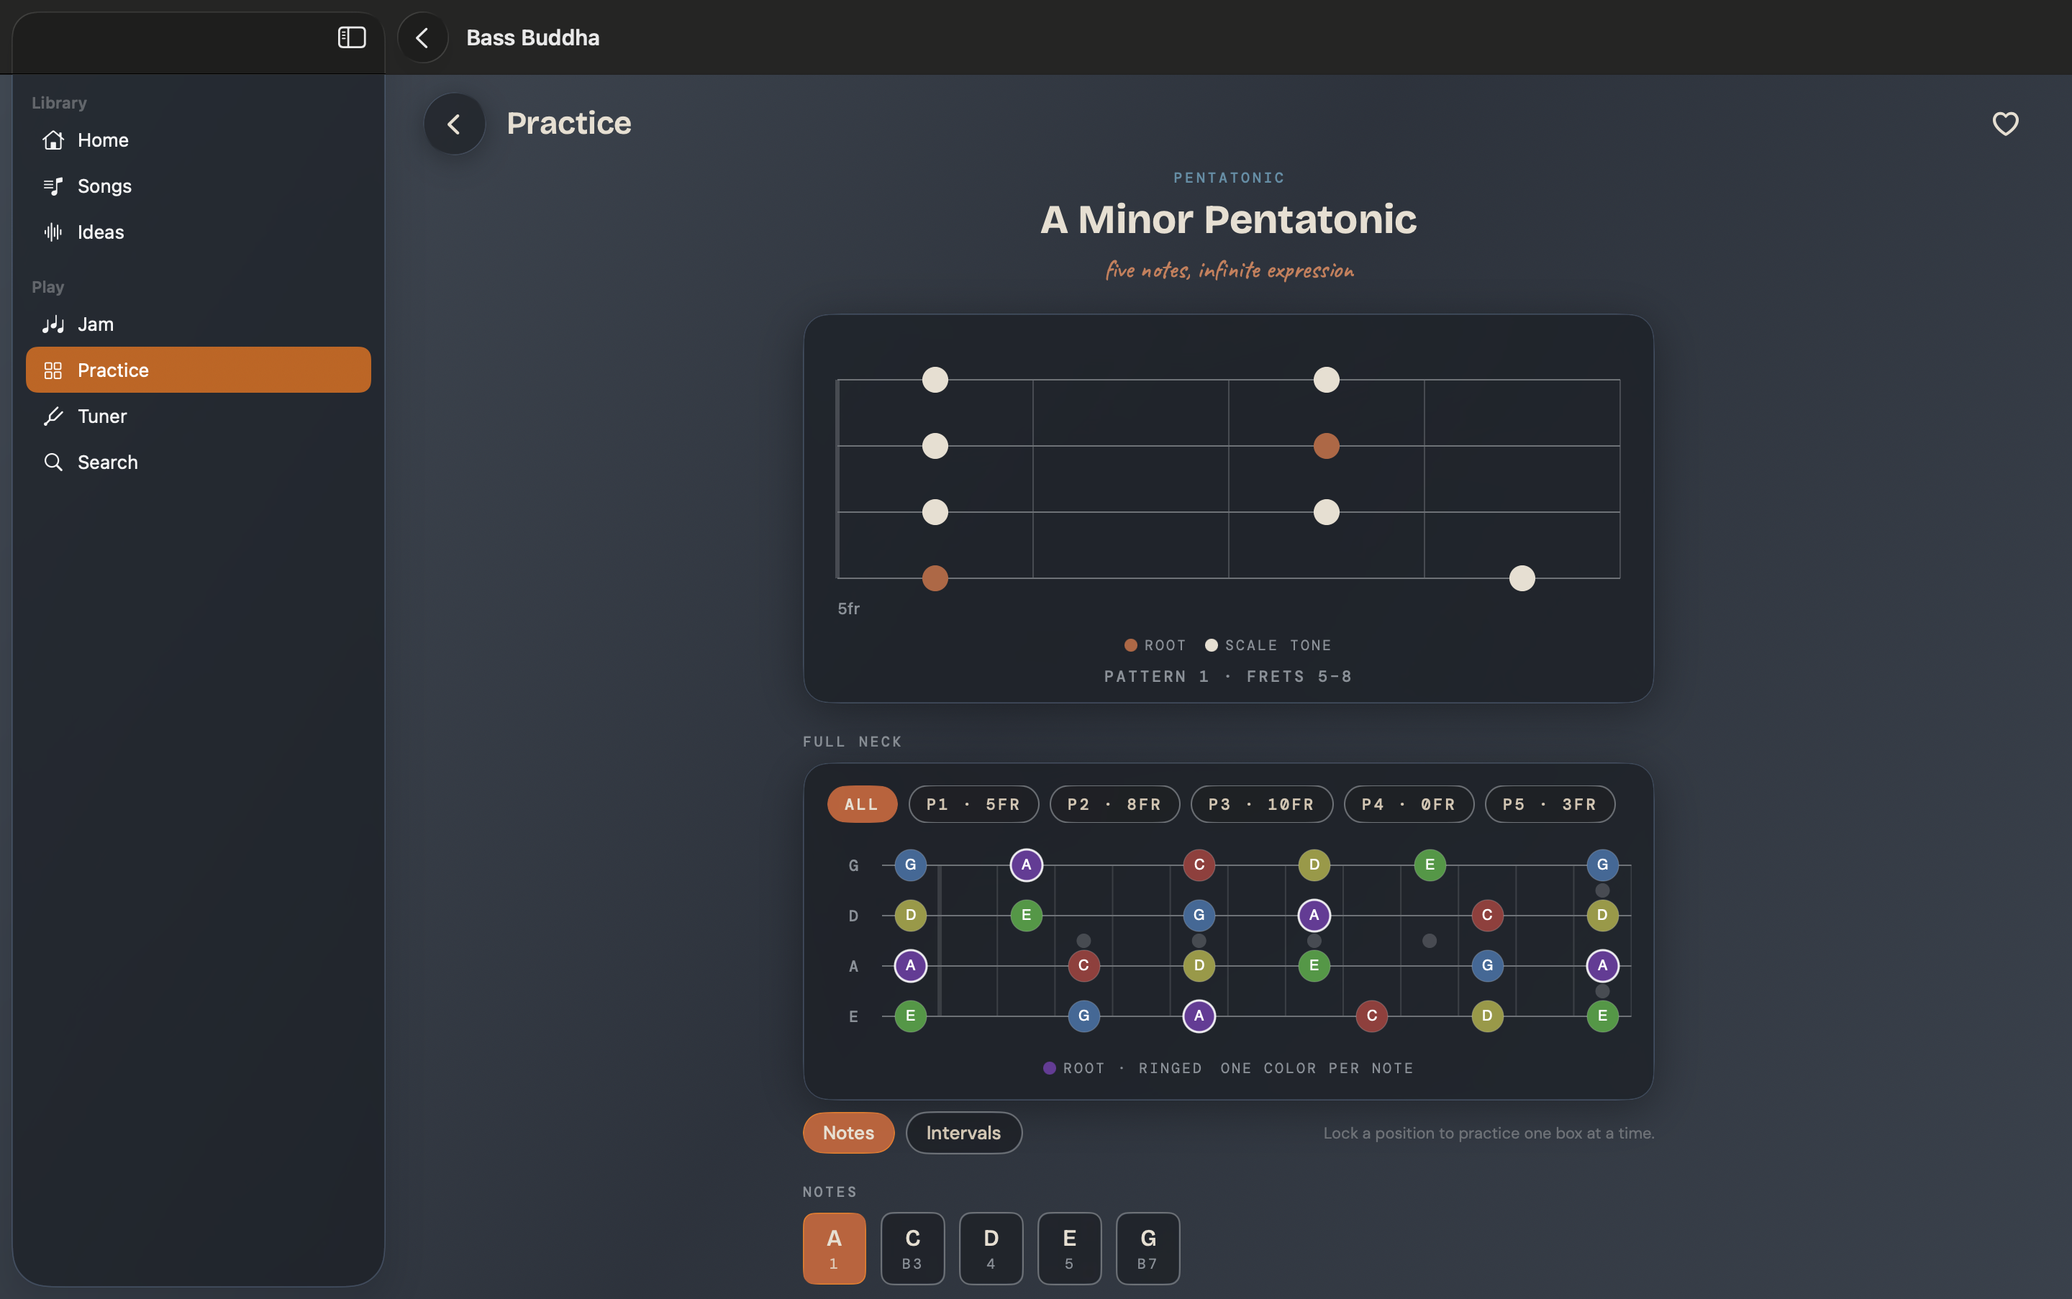
Task: Lock position P4 · 0FR
Action: [x=1409, y=804]
